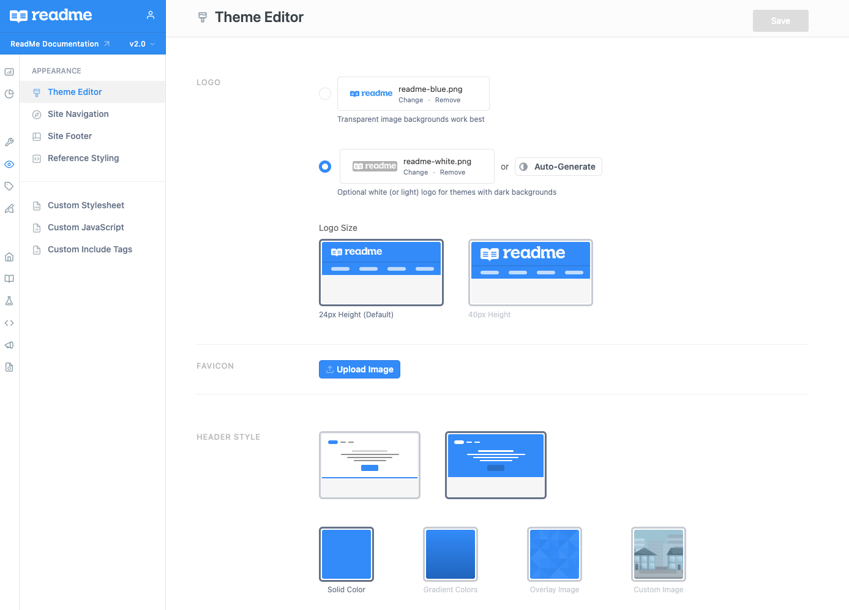Open the home icon in left rail
Image resolution: width=849 pixels, height=610 pixels.
pos(9,257)
